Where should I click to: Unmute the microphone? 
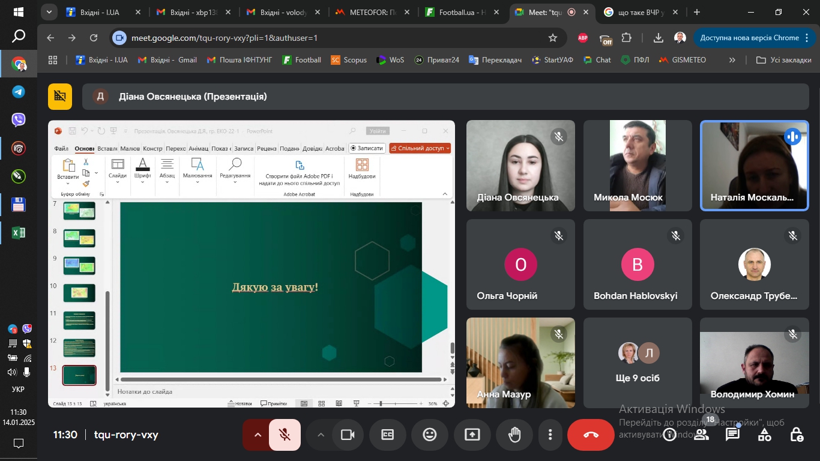(285, 435)
